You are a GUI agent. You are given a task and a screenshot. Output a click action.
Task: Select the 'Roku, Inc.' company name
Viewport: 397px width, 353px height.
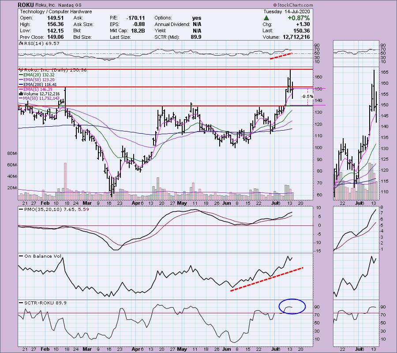click(46, 5)
